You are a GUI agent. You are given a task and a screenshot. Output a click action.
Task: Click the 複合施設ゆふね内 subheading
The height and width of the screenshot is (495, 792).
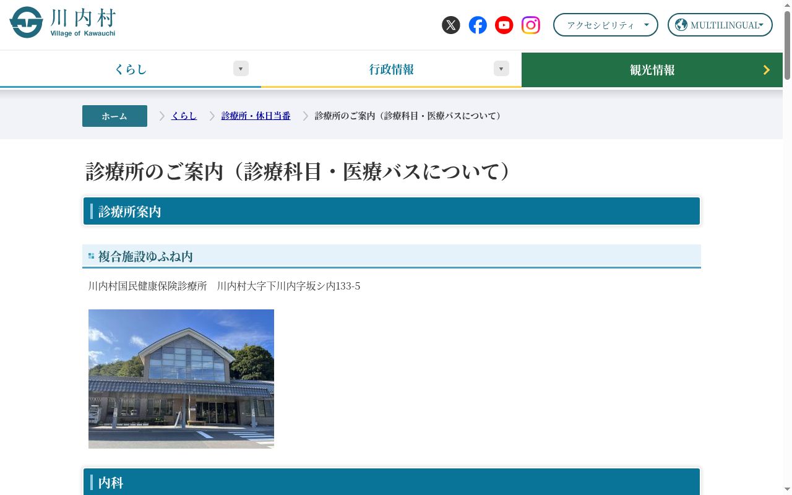click(392, 256)
